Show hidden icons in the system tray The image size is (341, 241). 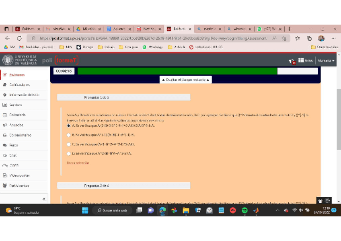click(277, 210)
